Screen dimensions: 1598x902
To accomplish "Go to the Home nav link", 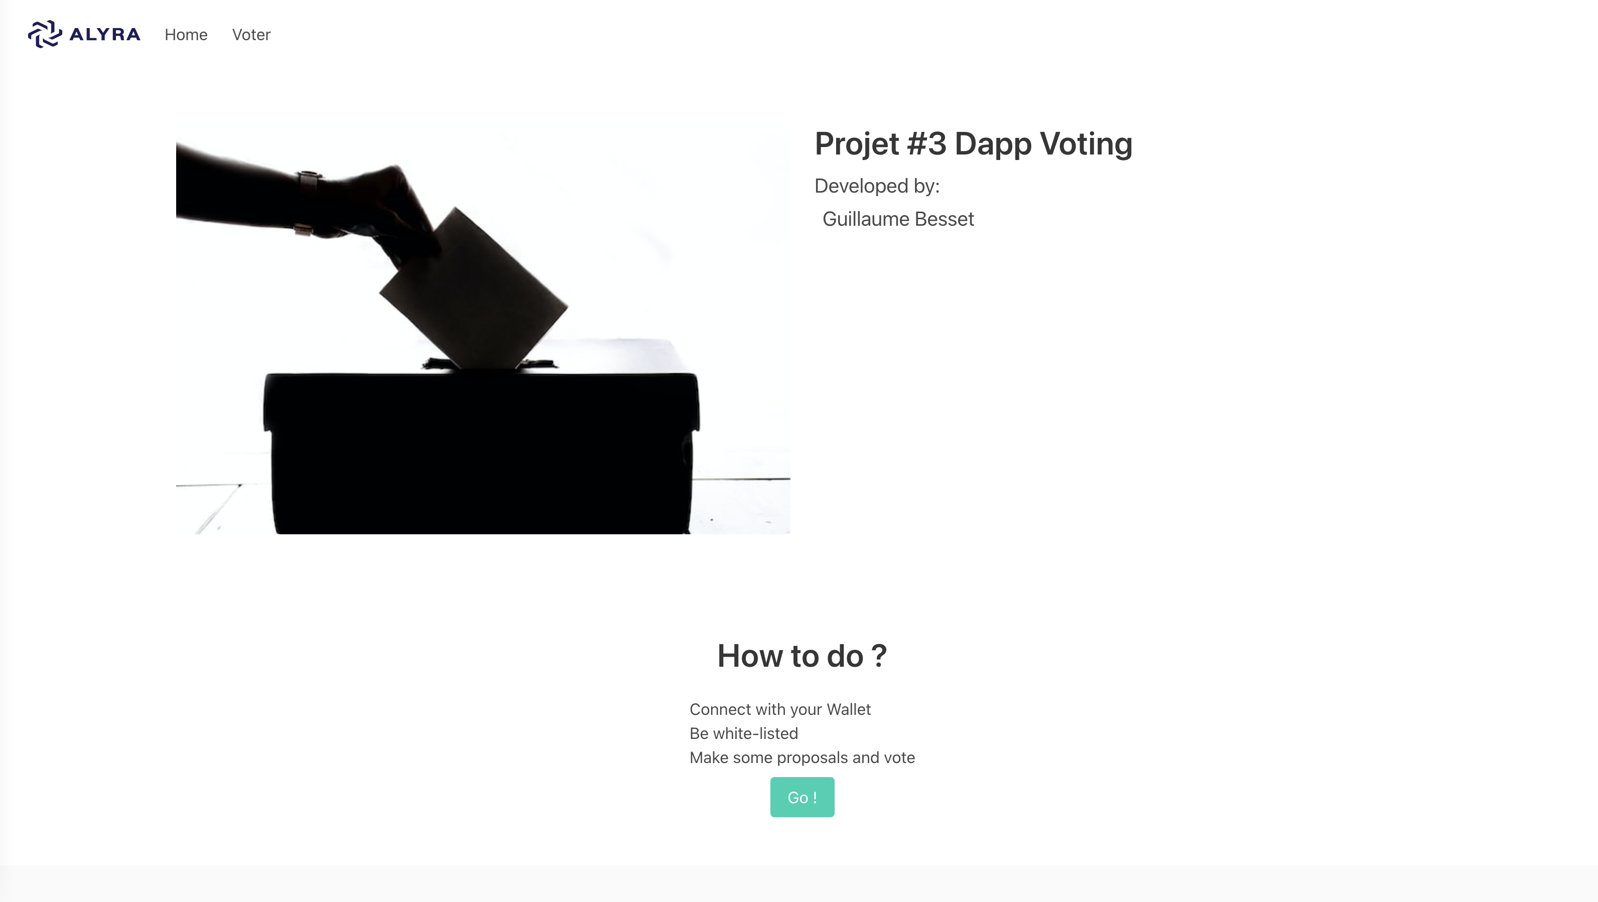I will click(186, 35).
